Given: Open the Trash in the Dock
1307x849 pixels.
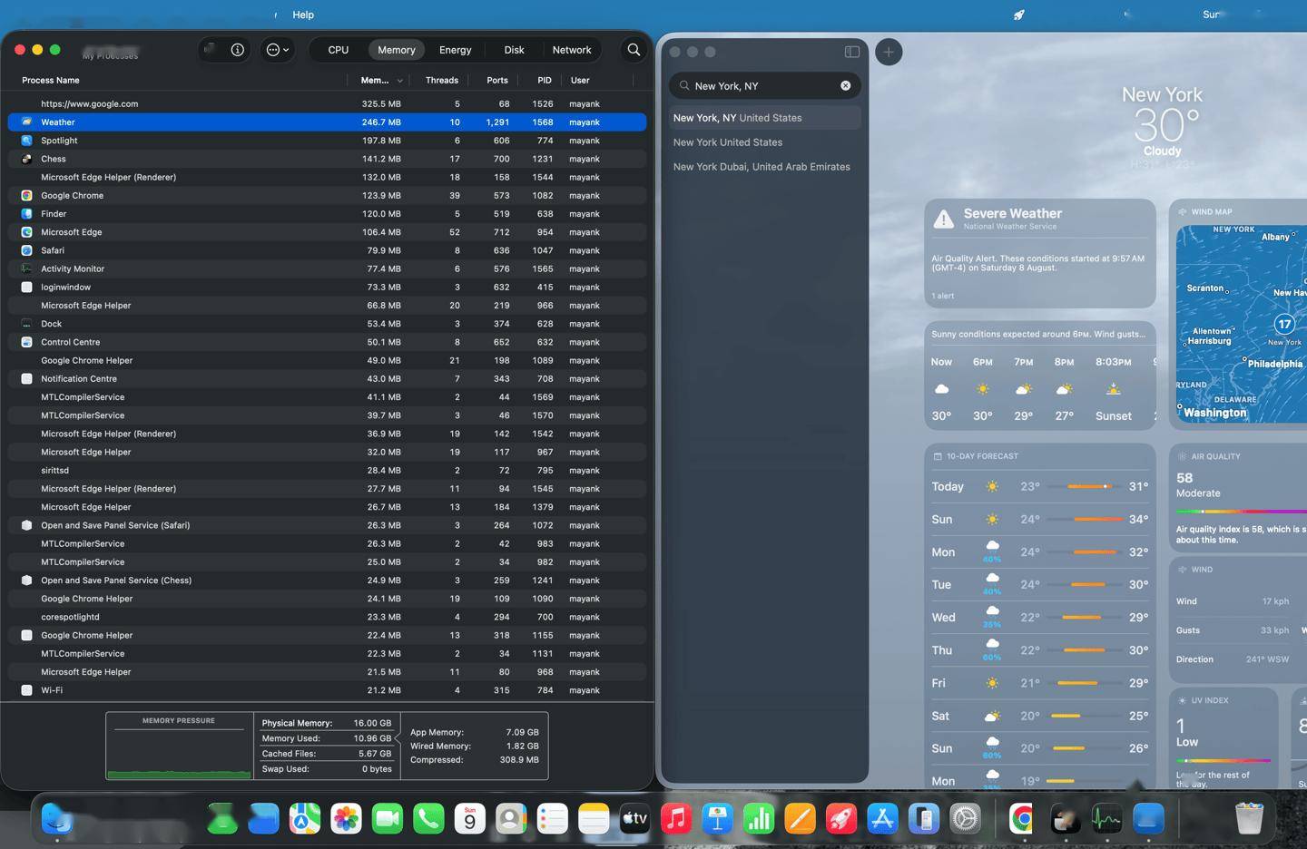Looking at the screenshot, I should point(1250,818).
